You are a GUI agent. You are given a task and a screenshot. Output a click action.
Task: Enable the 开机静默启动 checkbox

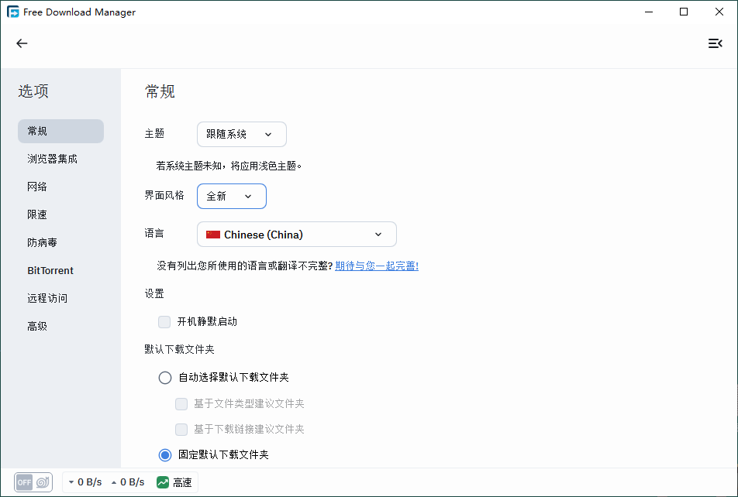[x=164, y=322]
